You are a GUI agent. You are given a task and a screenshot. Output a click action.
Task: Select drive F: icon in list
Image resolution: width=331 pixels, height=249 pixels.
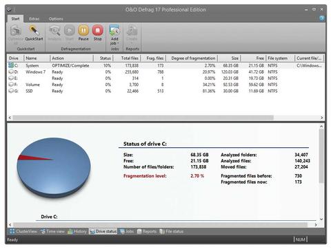[11, 85]
